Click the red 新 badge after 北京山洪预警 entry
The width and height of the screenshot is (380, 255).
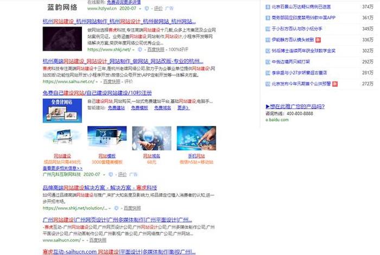point(335,84)
